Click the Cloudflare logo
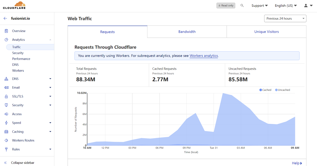 pyautogui.click(x=14, y=5)
